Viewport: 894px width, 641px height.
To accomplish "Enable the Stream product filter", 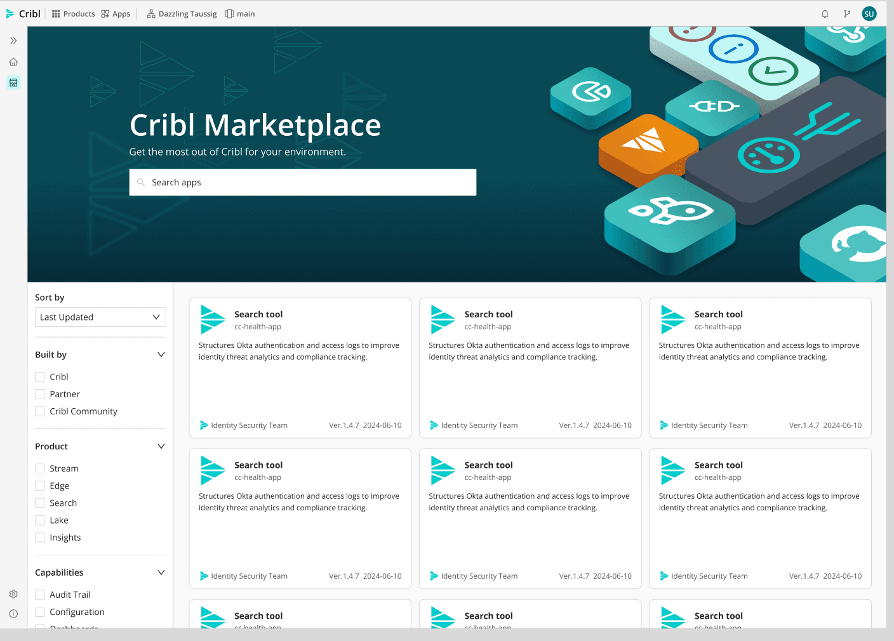I will pyautogui.click(x=40, y=468).
